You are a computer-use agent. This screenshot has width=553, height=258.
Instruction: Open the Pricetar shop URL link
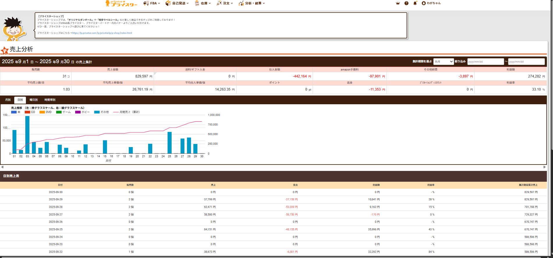coord(102,33)
